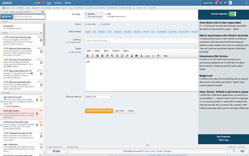249x156 pixels.
Task: Click the profile avatar in top bar
Action: coord(230,3)
